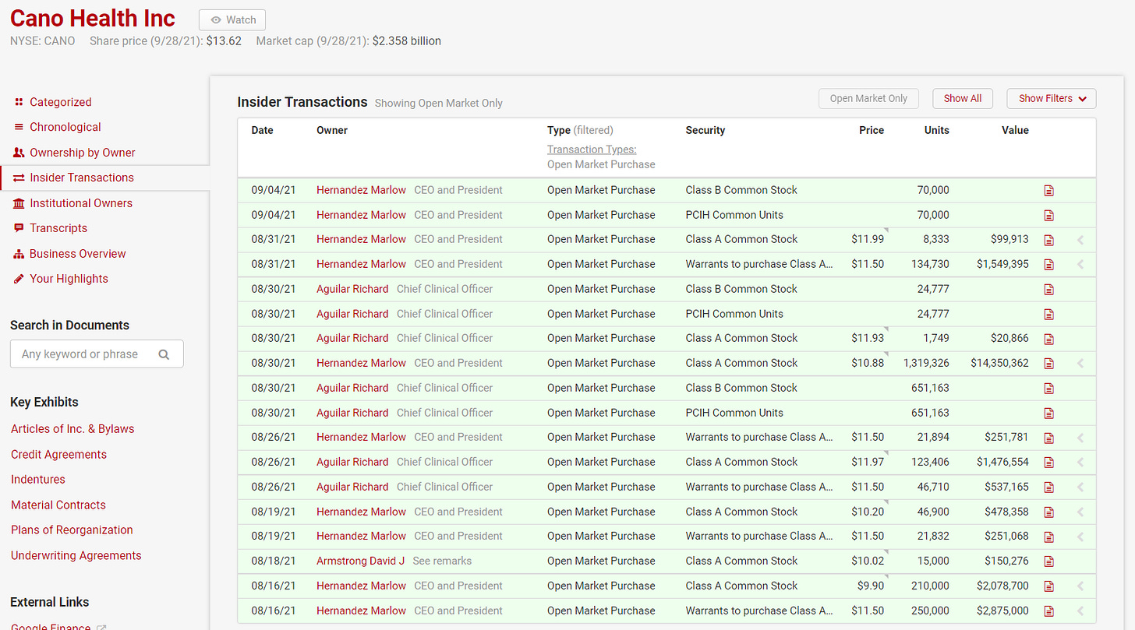Image resolution: width=1135 pixels, height=630 pixels.
Task: Click the Date column header
Action: (x=263, y=130)
